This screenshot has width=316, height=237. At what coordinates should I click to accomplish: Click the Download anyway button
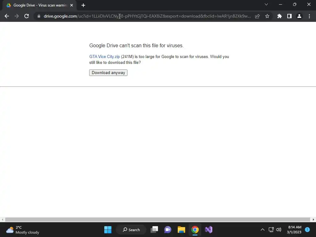108,73
